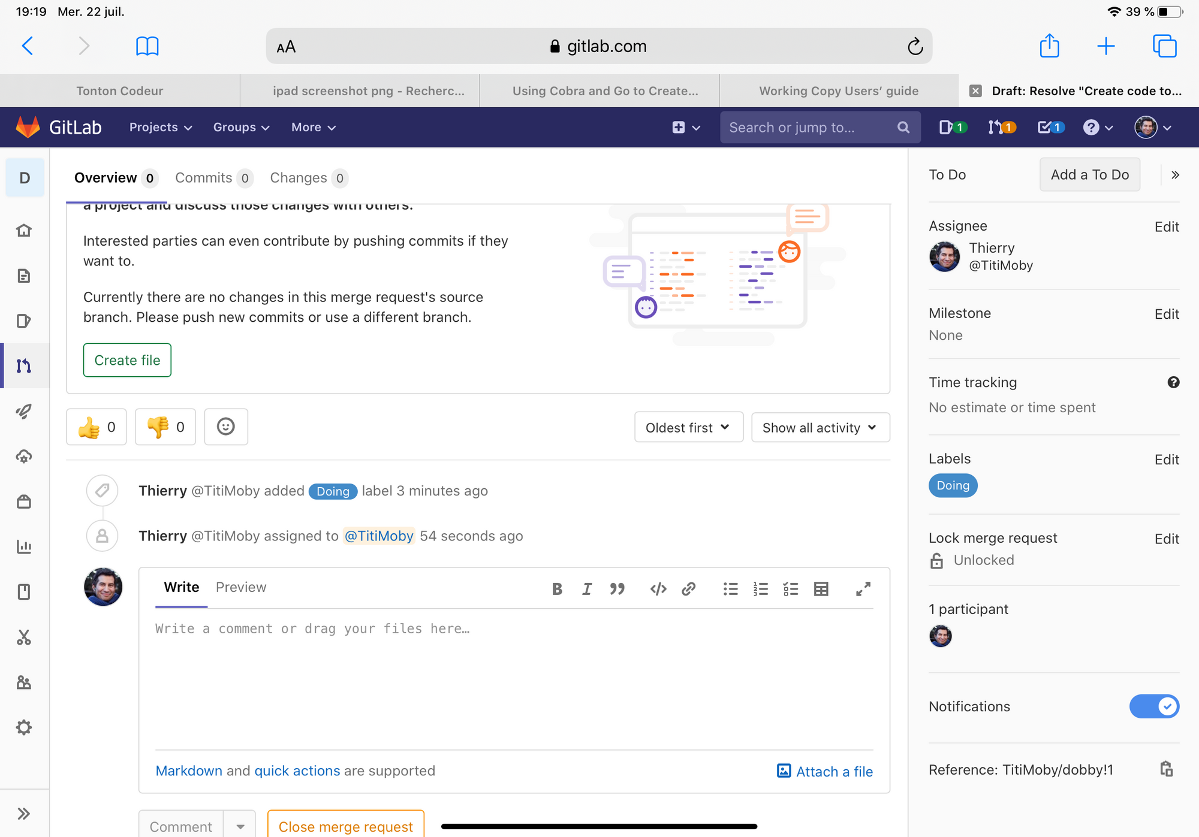Expand the Show all activity dropdown

[820, 427]
